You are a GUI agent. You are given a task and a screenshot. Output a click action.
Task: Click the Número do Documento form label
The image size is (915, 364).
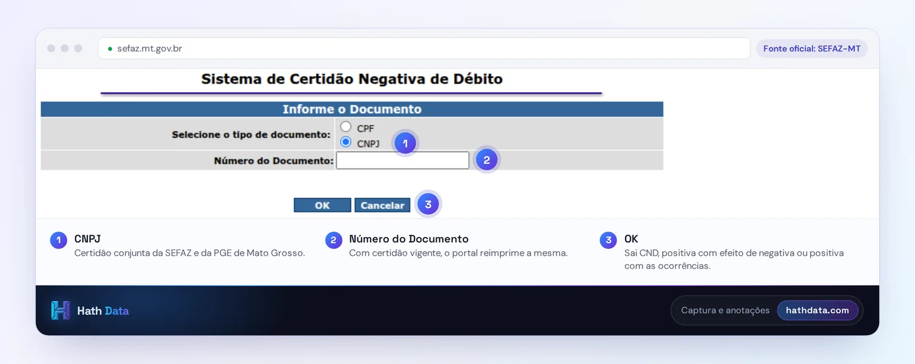tap(273, 161)
